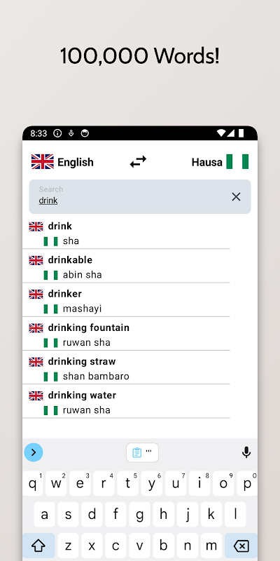Select the 'drinking straw' result
This screenshot has height=561, width=280.
click(x=126, y=368)
